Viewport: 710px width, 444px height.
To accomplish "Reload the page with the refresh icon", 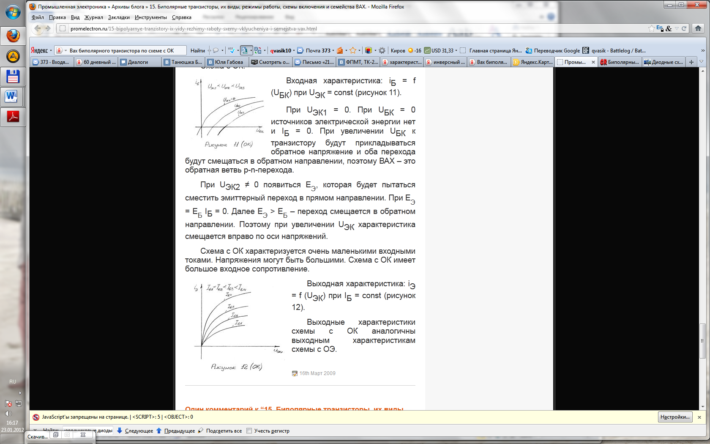I will pyautogui.click(x=684, y=28).
